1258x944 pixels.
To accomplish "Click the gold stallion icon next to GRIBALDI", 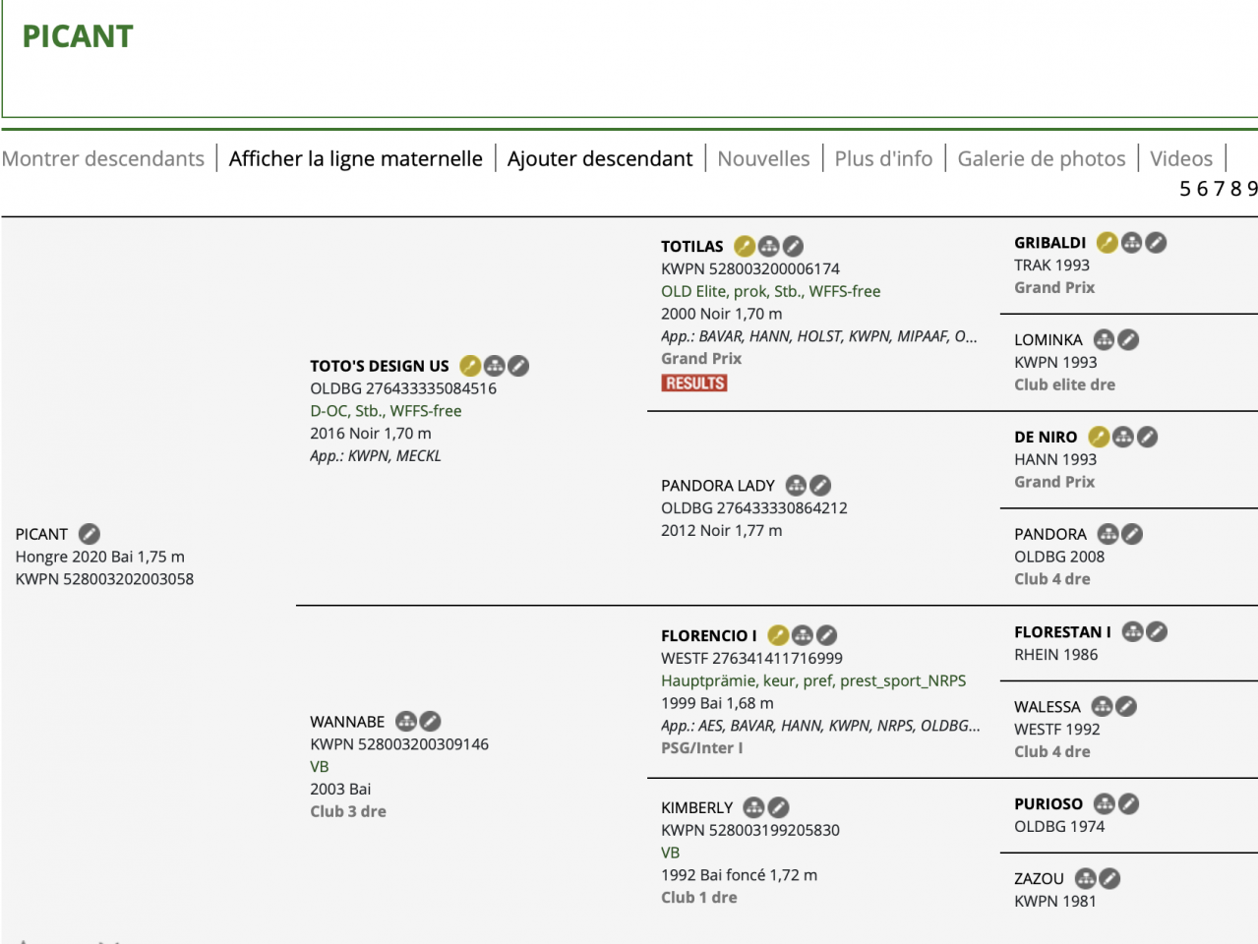I will click(x=1108, y=242).
